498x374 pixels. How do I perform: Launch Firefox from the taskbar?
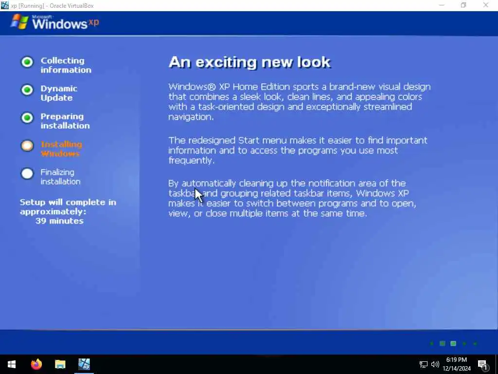coord(36,364)
